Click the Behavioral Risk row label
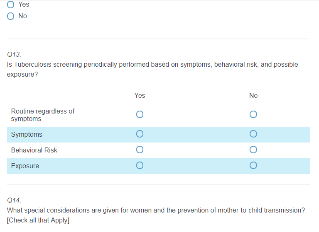The width and height of the screenshot is (319, 232). (34, 150)
